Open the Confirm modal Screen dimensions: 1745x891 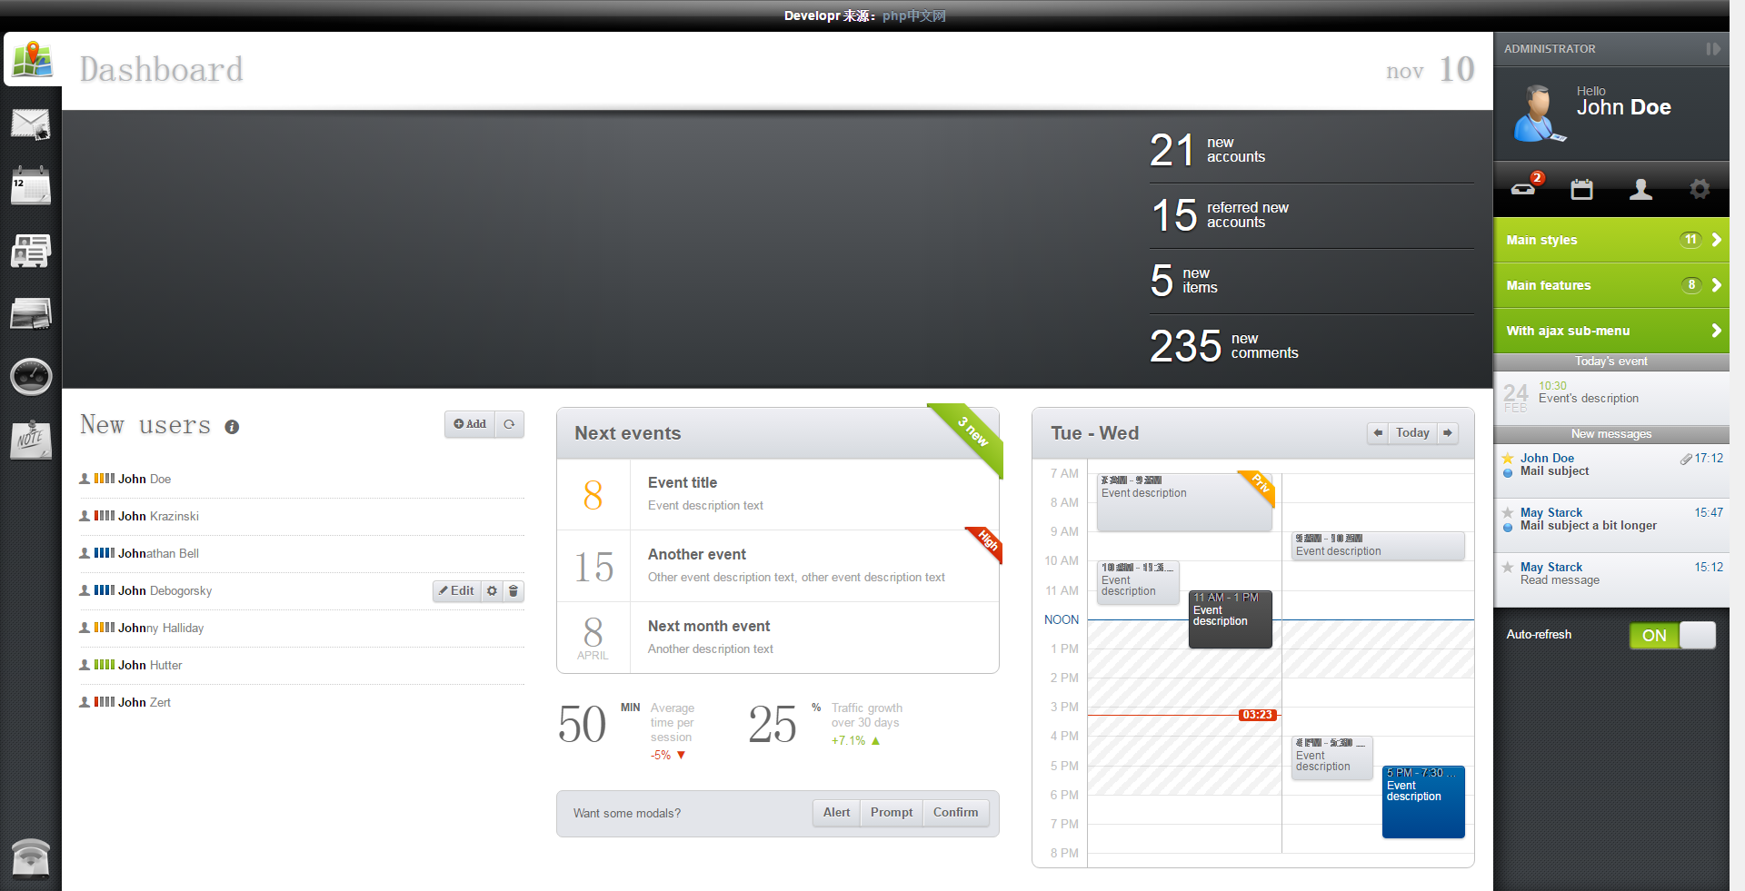[955, 813]
